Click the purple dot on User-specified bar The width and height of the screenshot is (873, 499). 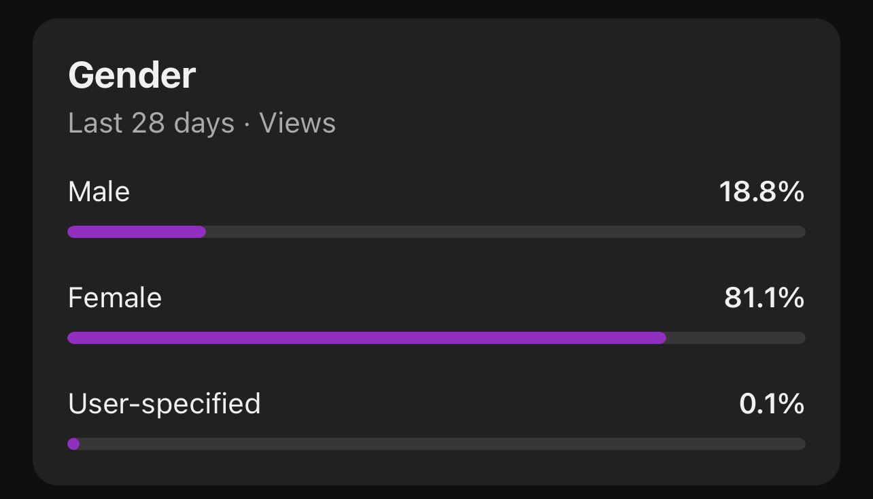(73, 444)
